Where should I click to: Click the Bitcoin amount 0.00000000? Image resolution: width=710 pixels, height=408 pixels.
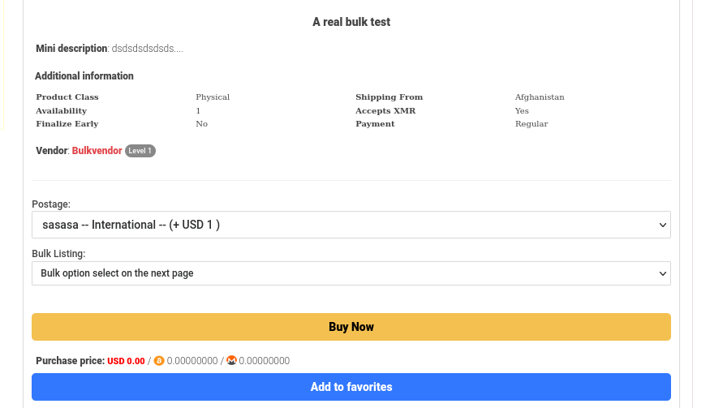[x=192, y=361]
